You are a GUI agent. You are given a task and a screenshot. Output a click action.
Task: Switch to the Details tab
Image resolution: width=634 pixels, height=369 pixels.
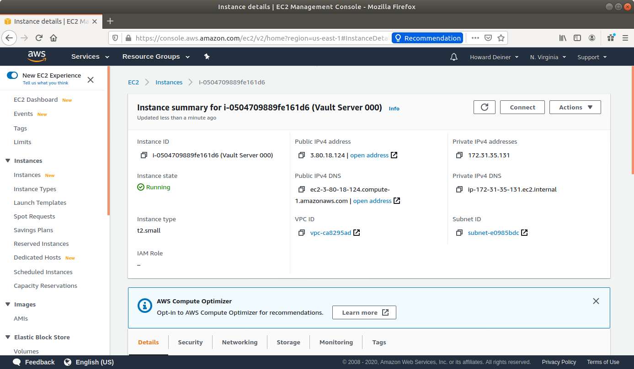149,342
